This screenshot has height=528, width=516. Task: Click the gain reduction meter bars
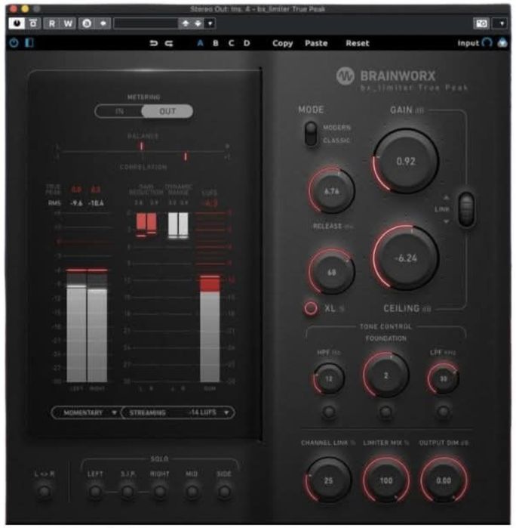coord(146,224)
